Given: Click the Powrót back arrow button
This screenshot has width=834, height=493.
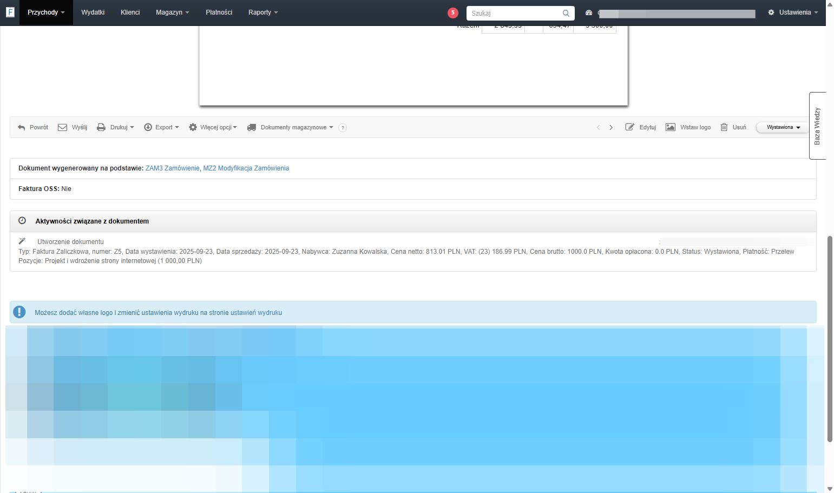Looking at the screenshot, I should pos(32,127).
